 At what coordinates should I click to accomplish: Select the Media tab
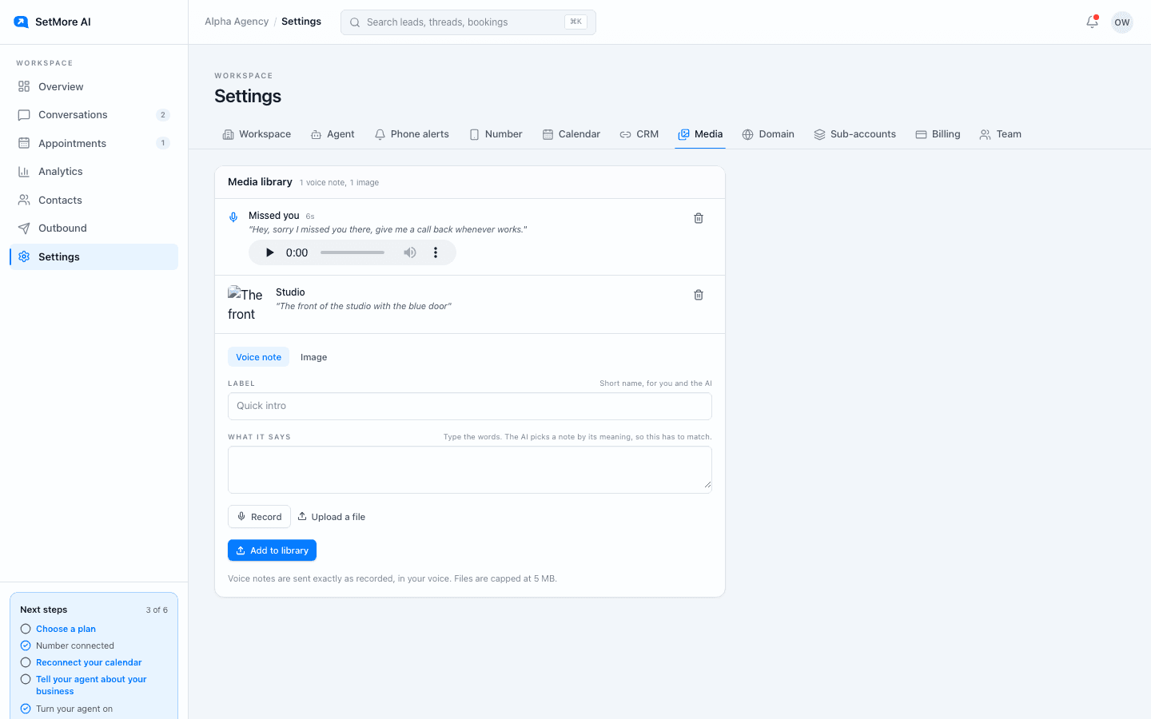tap(700, 134)
